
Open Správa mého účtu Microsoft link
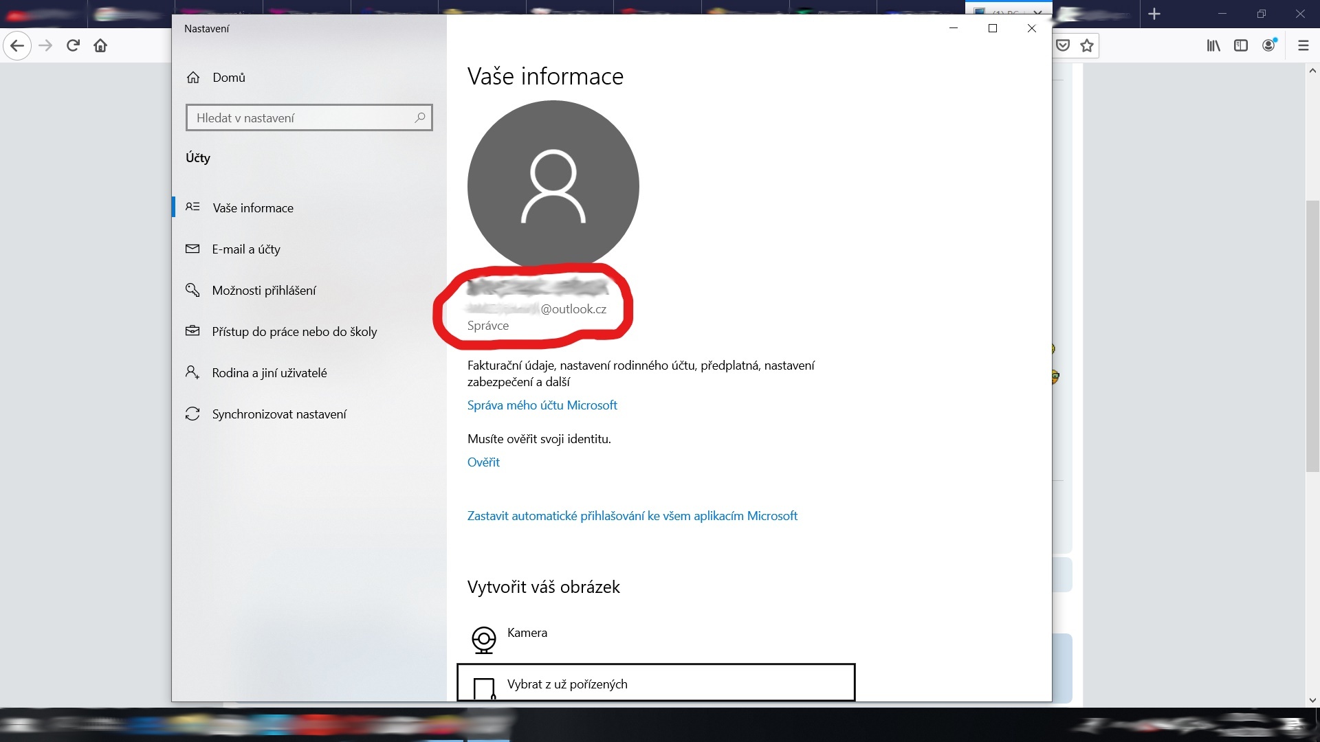click(542, 405)
